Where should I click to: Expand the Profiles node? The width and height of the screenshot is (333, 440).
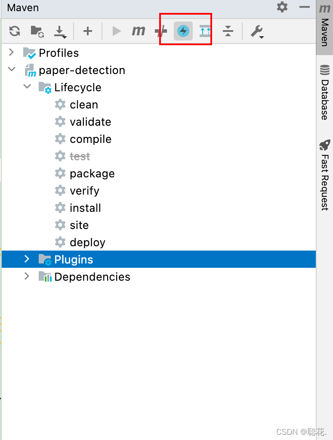[x=11, y=52]
